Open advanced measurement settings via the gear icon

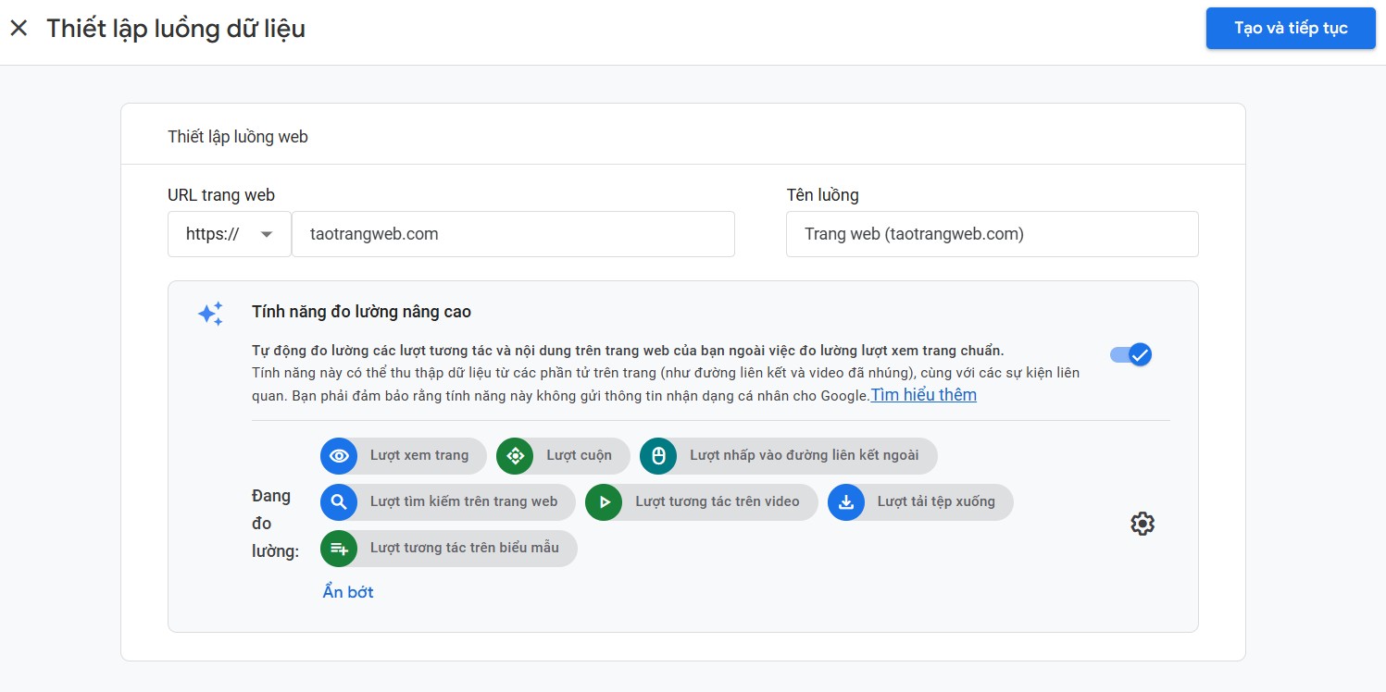pyautogui.click(x=1143, y=524)
